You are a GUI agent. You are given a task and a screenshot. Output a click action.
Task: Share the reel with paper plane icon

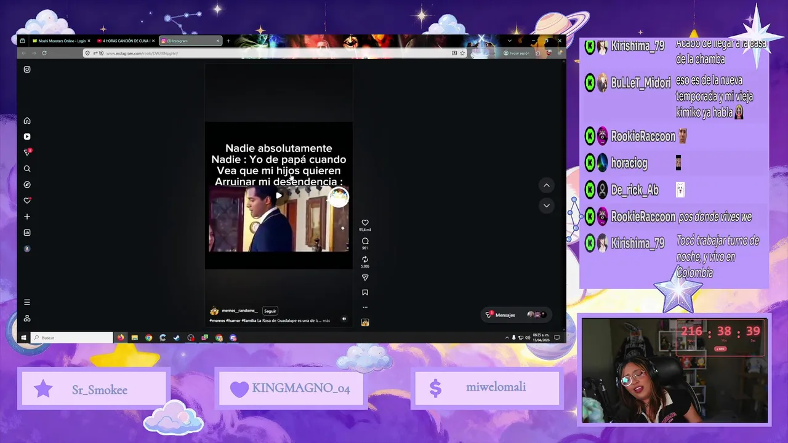[365, 277]
